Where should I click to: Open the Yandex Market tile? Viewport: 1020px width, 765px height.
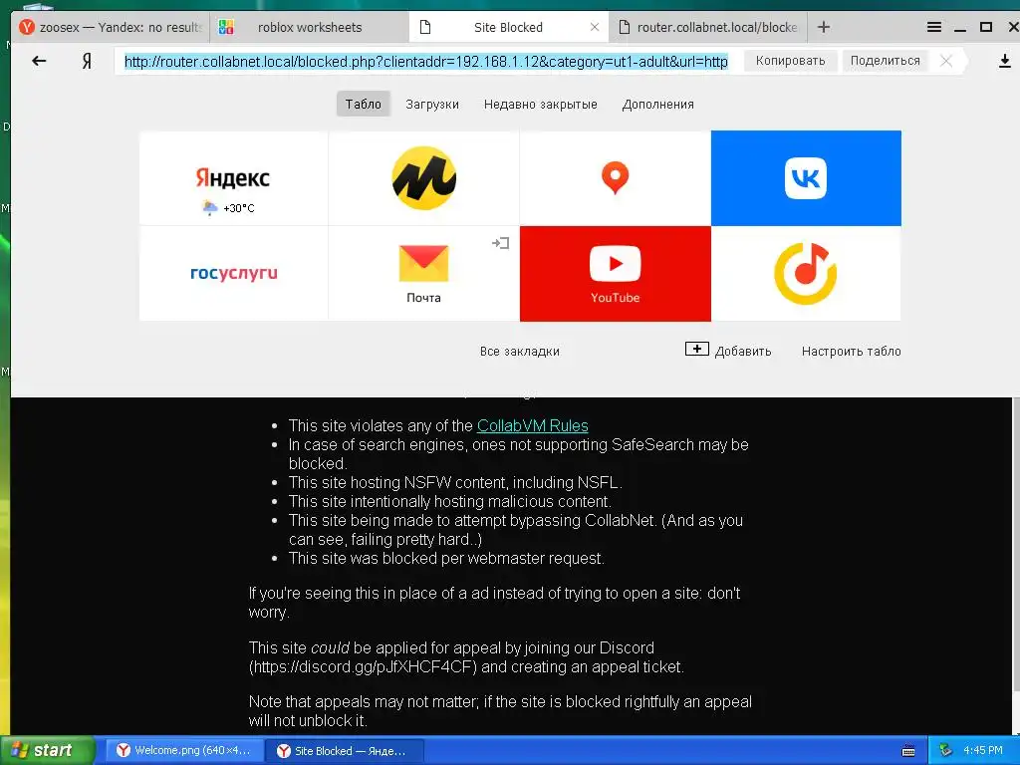424,178
